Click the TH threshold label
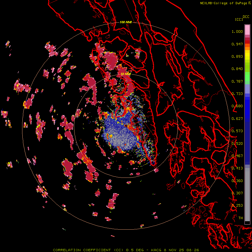The width and height of the screenshot is (252, 252). (x=241, y=218)
